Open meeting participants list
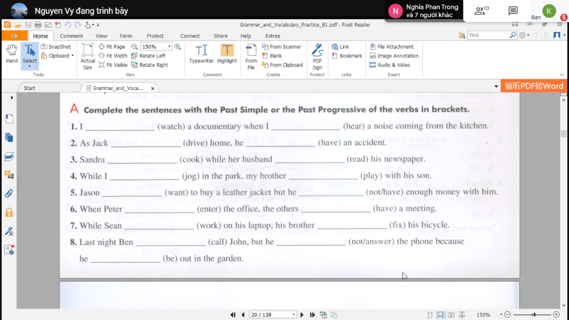 point(482,11)
